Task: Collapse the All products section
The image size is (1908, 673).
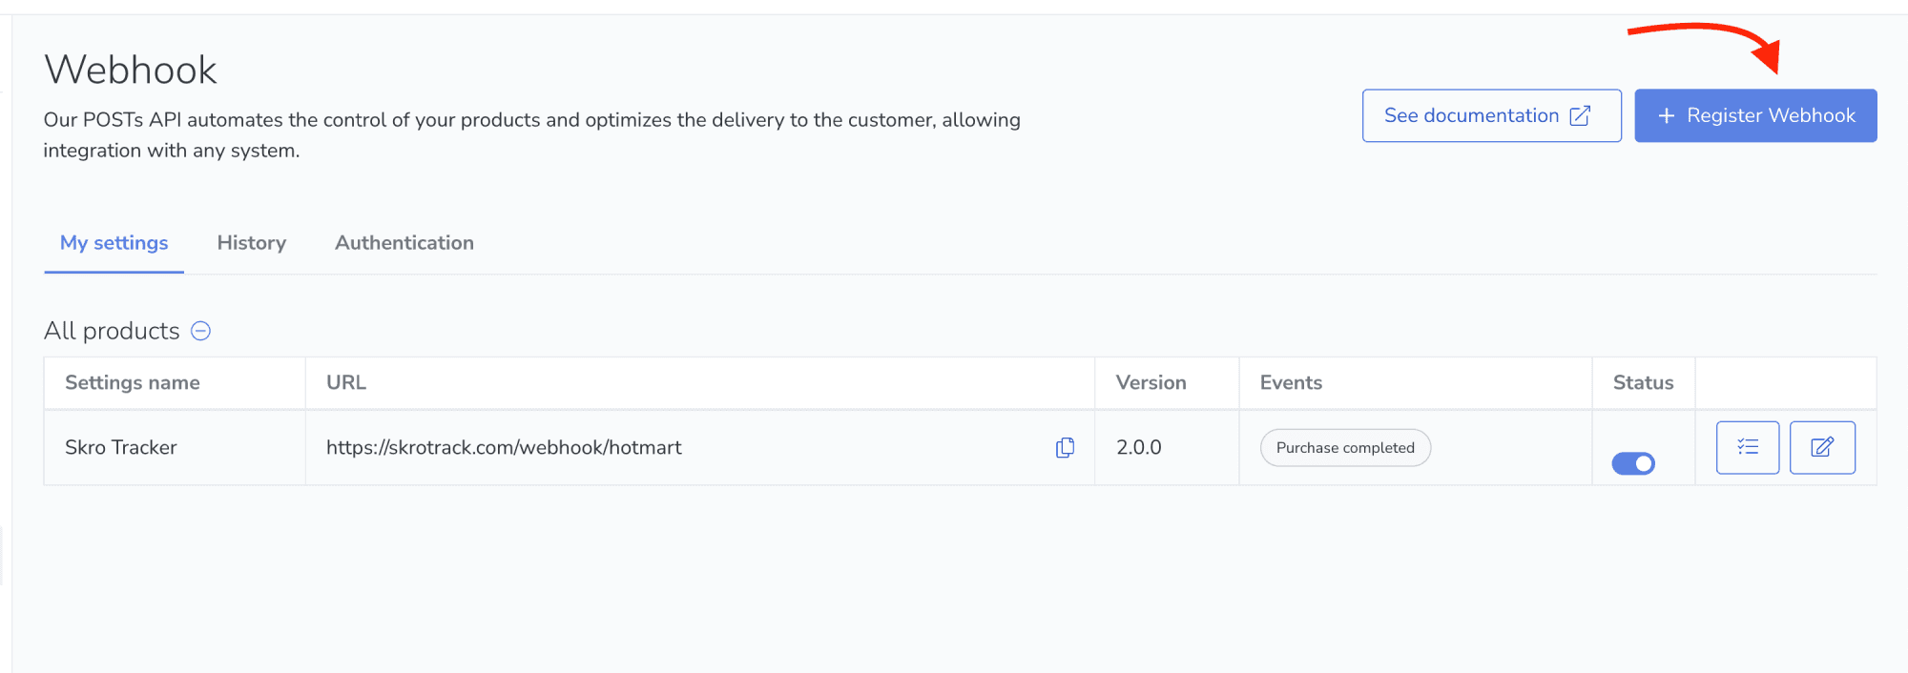Action: pos(200,331)
